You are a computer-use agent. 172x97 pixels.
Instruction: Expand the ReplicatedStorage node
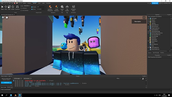pyautogui.click(x=148, y=31)
